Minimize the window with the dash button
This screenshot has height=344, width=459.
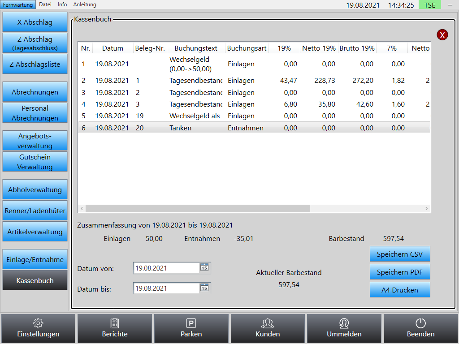[x=450, y=4]
